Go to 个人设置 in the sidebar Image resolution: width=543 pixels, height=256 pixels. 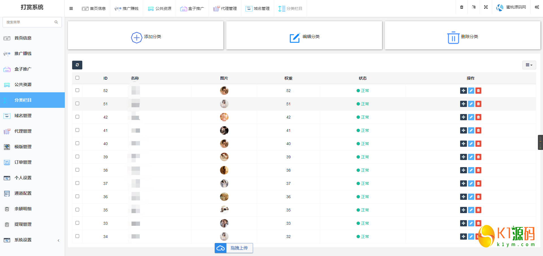[x=32, y=178]
